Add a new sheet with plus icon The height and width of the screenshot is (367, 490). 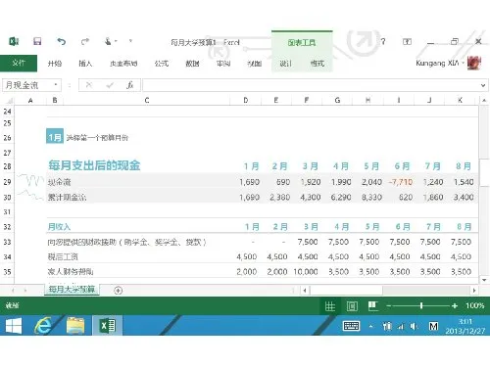point(119,290)
